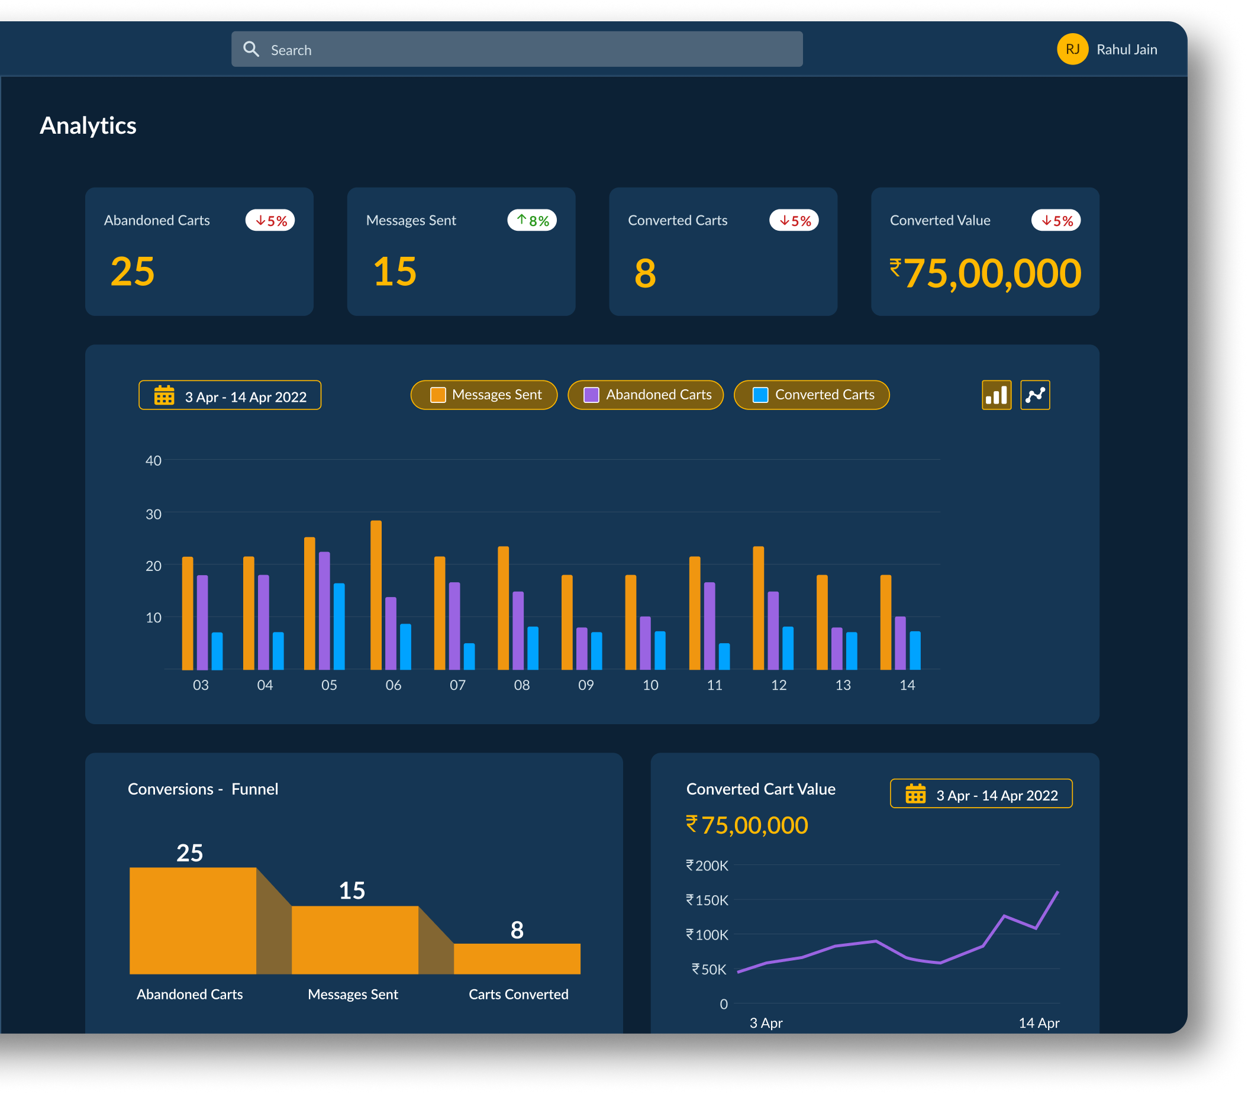Toggle Messages Sent series in chart legend
1248x1094 pixels.
[x=484, y=395]
